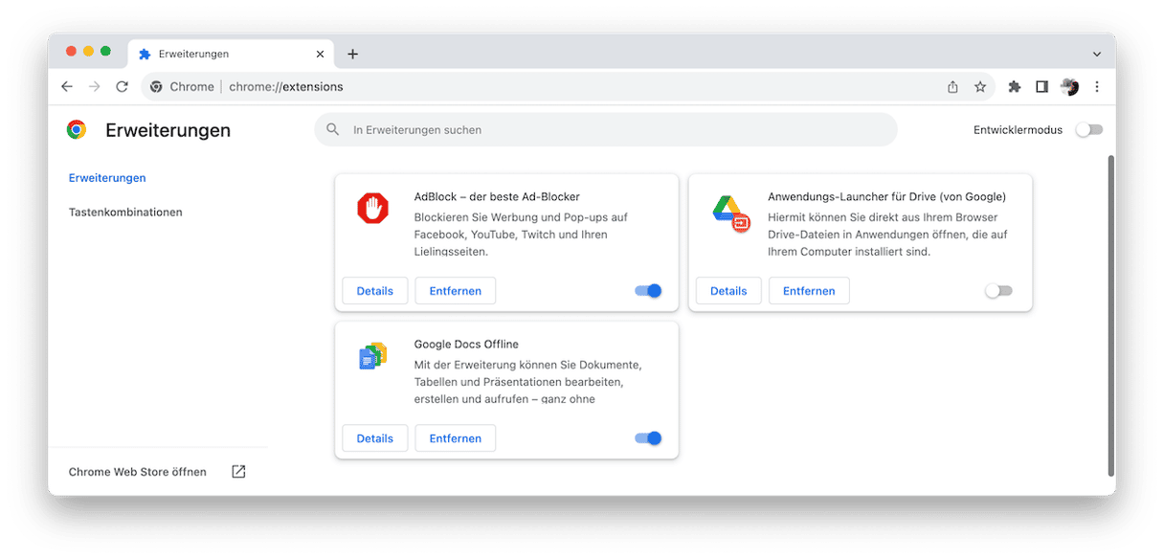This screenshot has width=1164, height=559.
Task: Click the Chrome logo beside Erweiterungen heading
Action: [x=77, y=130]
